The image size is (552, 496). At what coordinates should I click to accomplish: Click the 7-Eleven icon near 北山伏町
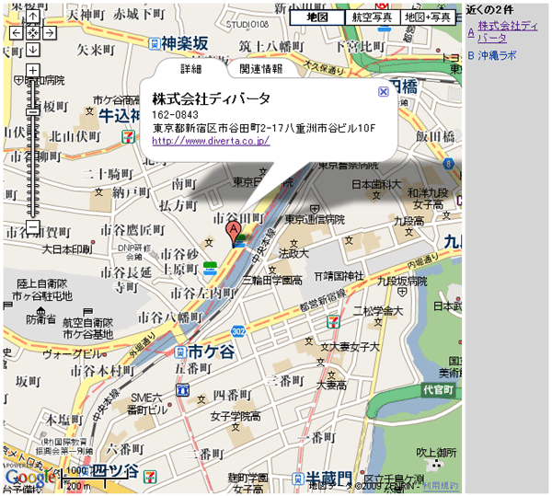(x=128, y=136)
